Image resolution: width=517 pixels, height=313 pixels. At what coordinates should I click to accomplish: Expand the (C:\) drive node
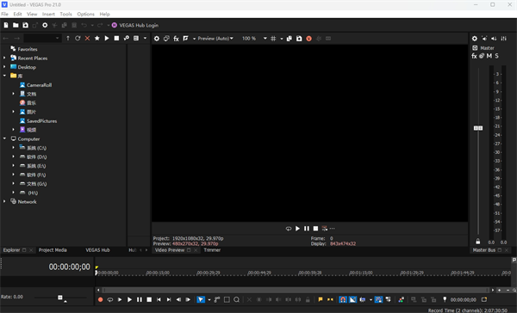tap(14, 148)
